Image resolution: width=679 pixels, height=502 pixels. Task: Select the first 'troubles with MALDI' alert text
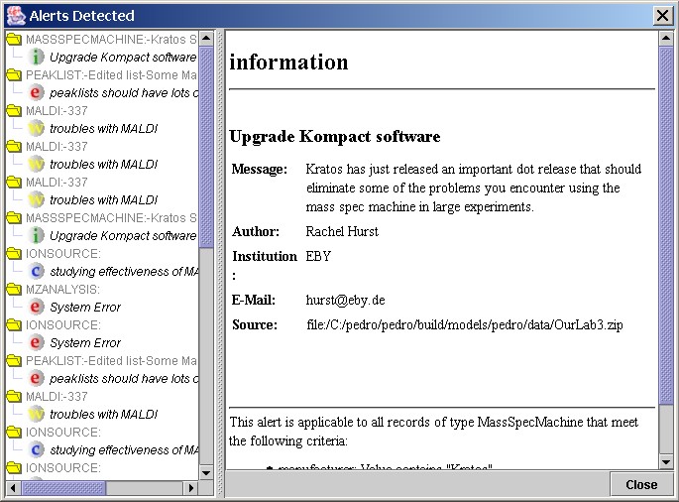pos(103,128)
